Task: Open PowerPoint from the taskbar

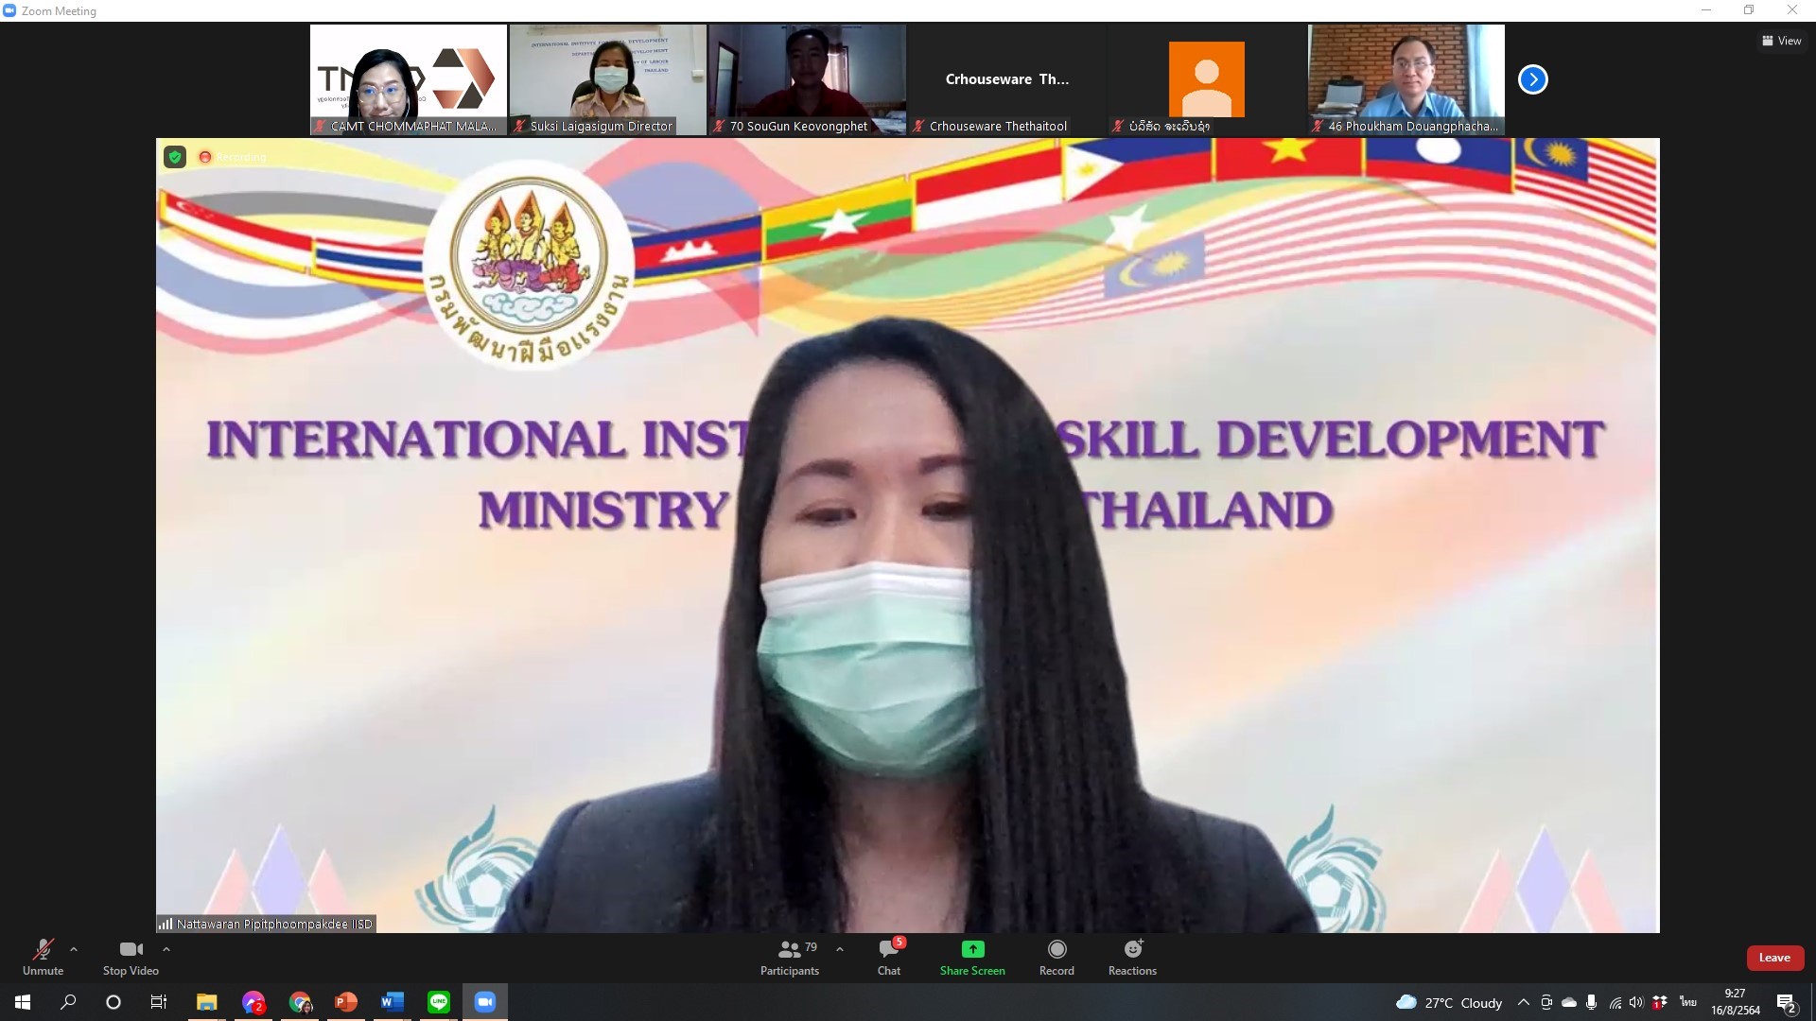Action: click(x=346, y=1002)
